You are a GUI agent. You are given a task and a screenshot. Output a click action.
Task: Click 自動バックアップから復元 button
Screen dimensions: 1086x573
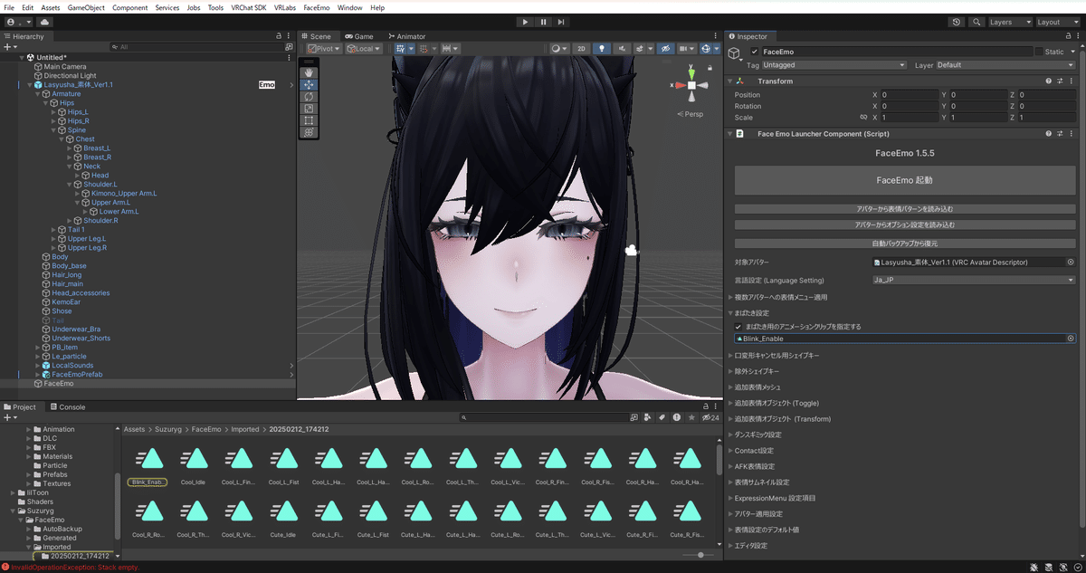pyautogui.click(x=904, y=244)
